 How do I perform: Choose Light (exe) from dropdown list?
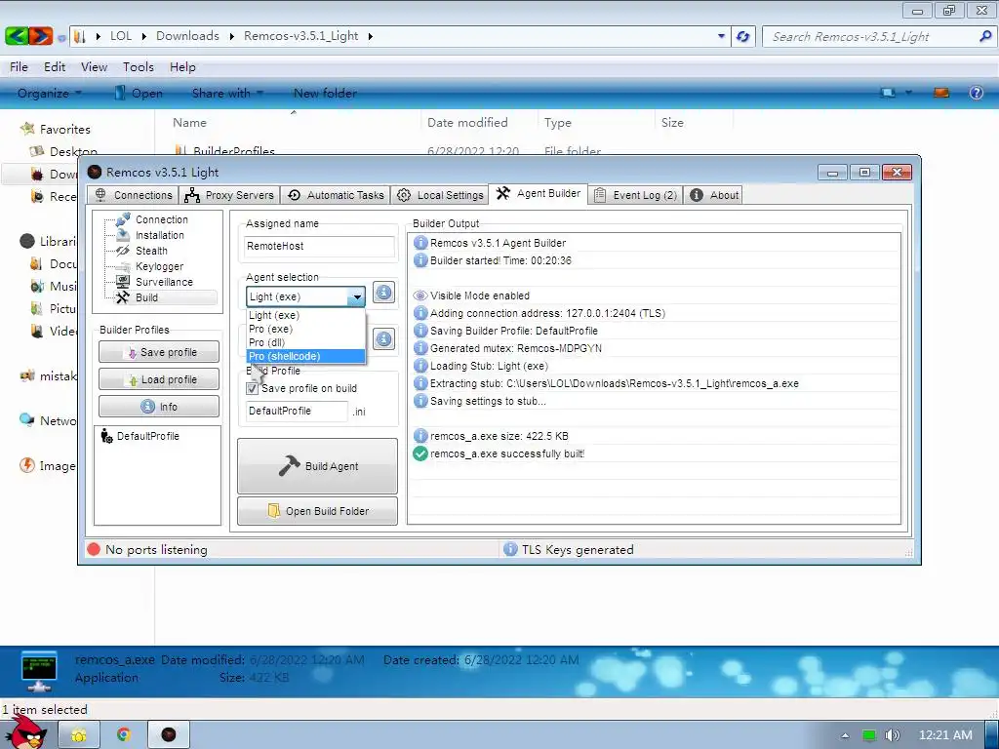point(305,315)
